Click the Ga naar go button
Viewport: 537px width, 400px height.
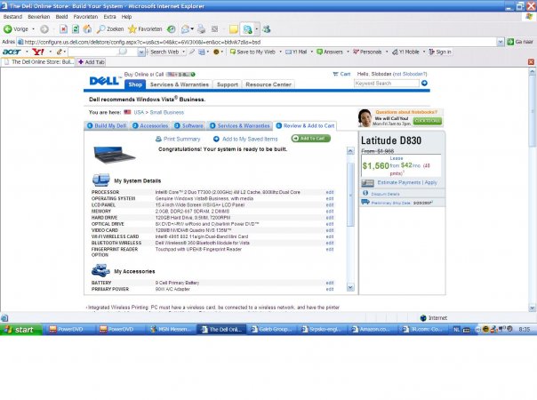point(520,42)
